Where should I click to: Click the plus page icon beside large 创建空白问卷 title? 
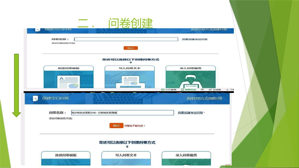[36, 99]
